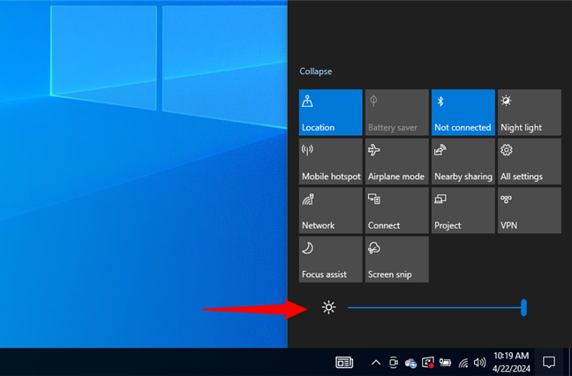The image size is (572, 376).
Task: Toggle Nearby sharing tile
Action: point(463,162)
